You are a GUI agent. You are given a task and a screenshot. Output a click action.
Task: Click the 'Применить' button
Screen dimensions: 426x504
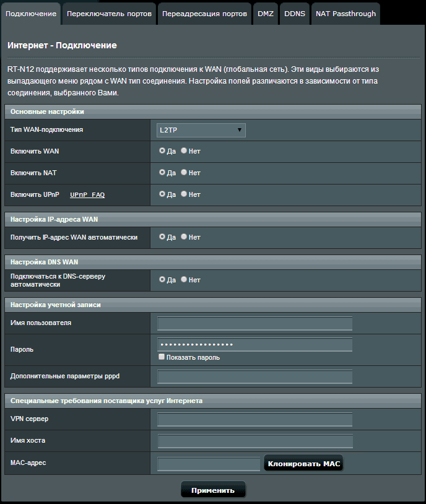click(213, 490)
